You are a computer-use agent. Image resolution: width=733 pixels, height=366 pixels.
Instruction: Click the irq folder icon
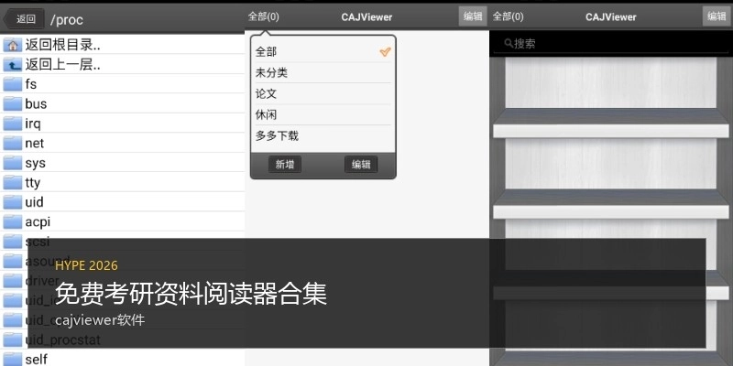click(13, 124)
